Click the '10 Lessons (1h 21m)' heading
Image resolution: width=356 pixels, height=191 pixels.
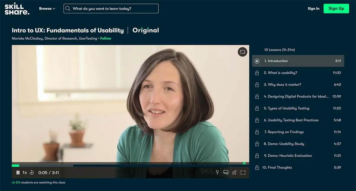(279, 50)
